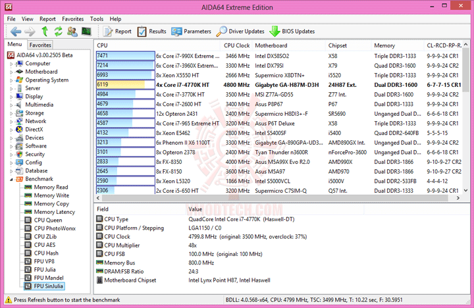The image size is (474, 308).
Task: Go up one level with green arrow
Action: coord(45,31)
